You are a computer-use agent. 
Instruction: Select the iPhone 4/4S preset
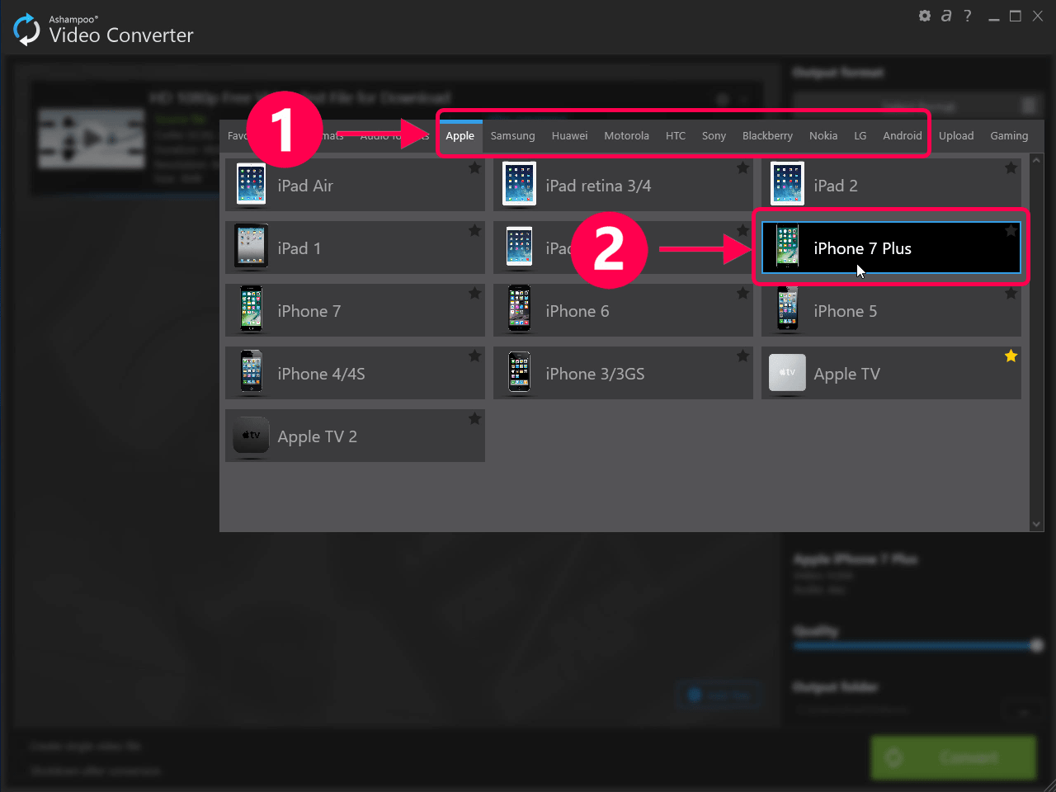tap(355, 373)
